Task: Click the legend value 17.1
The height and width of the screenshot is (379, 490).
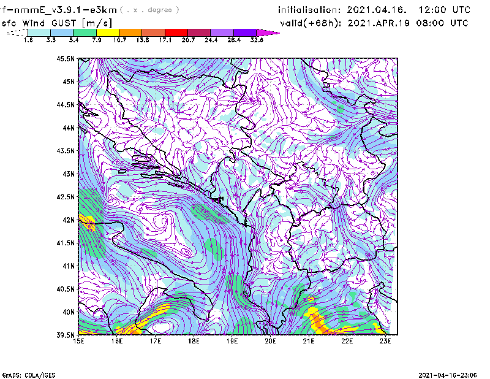Action: pos(165,40)
